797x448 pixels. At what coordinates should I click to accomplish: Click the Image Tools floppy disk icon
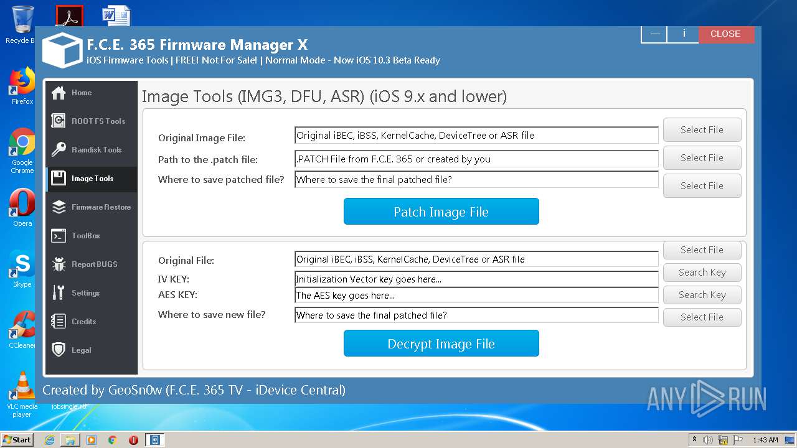click(x=59, y=179)
